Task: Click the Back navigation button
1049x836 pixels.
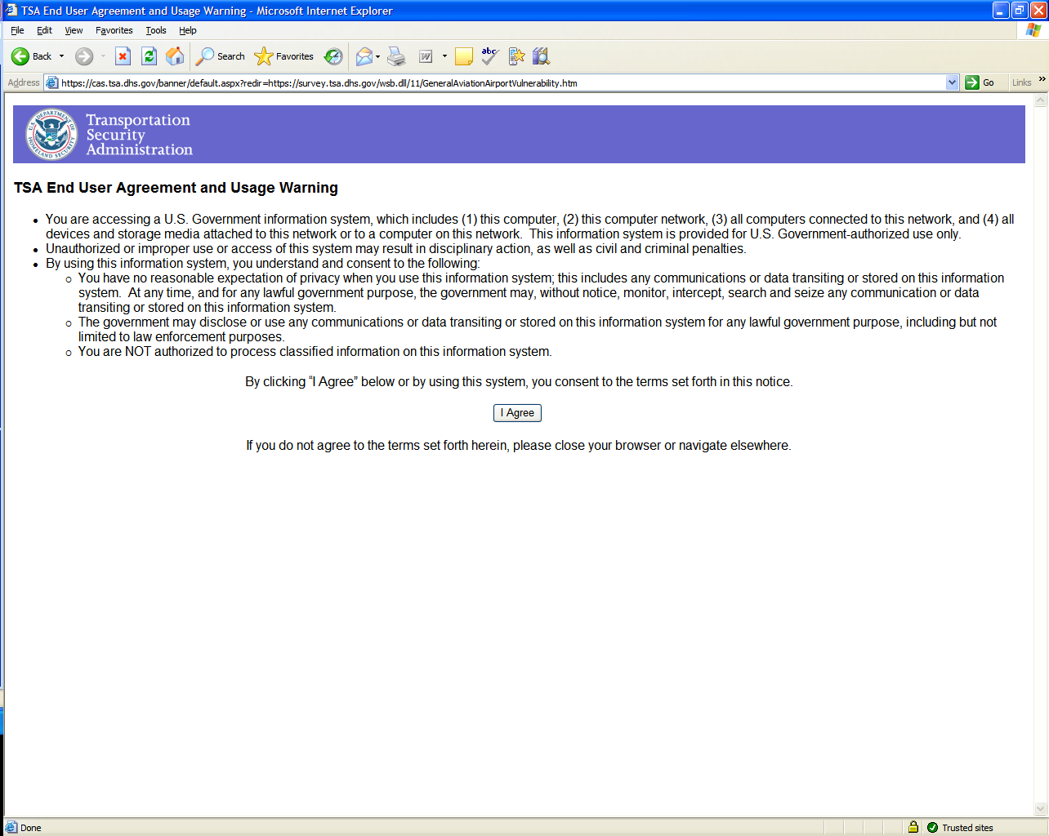Action: [31, 56]
